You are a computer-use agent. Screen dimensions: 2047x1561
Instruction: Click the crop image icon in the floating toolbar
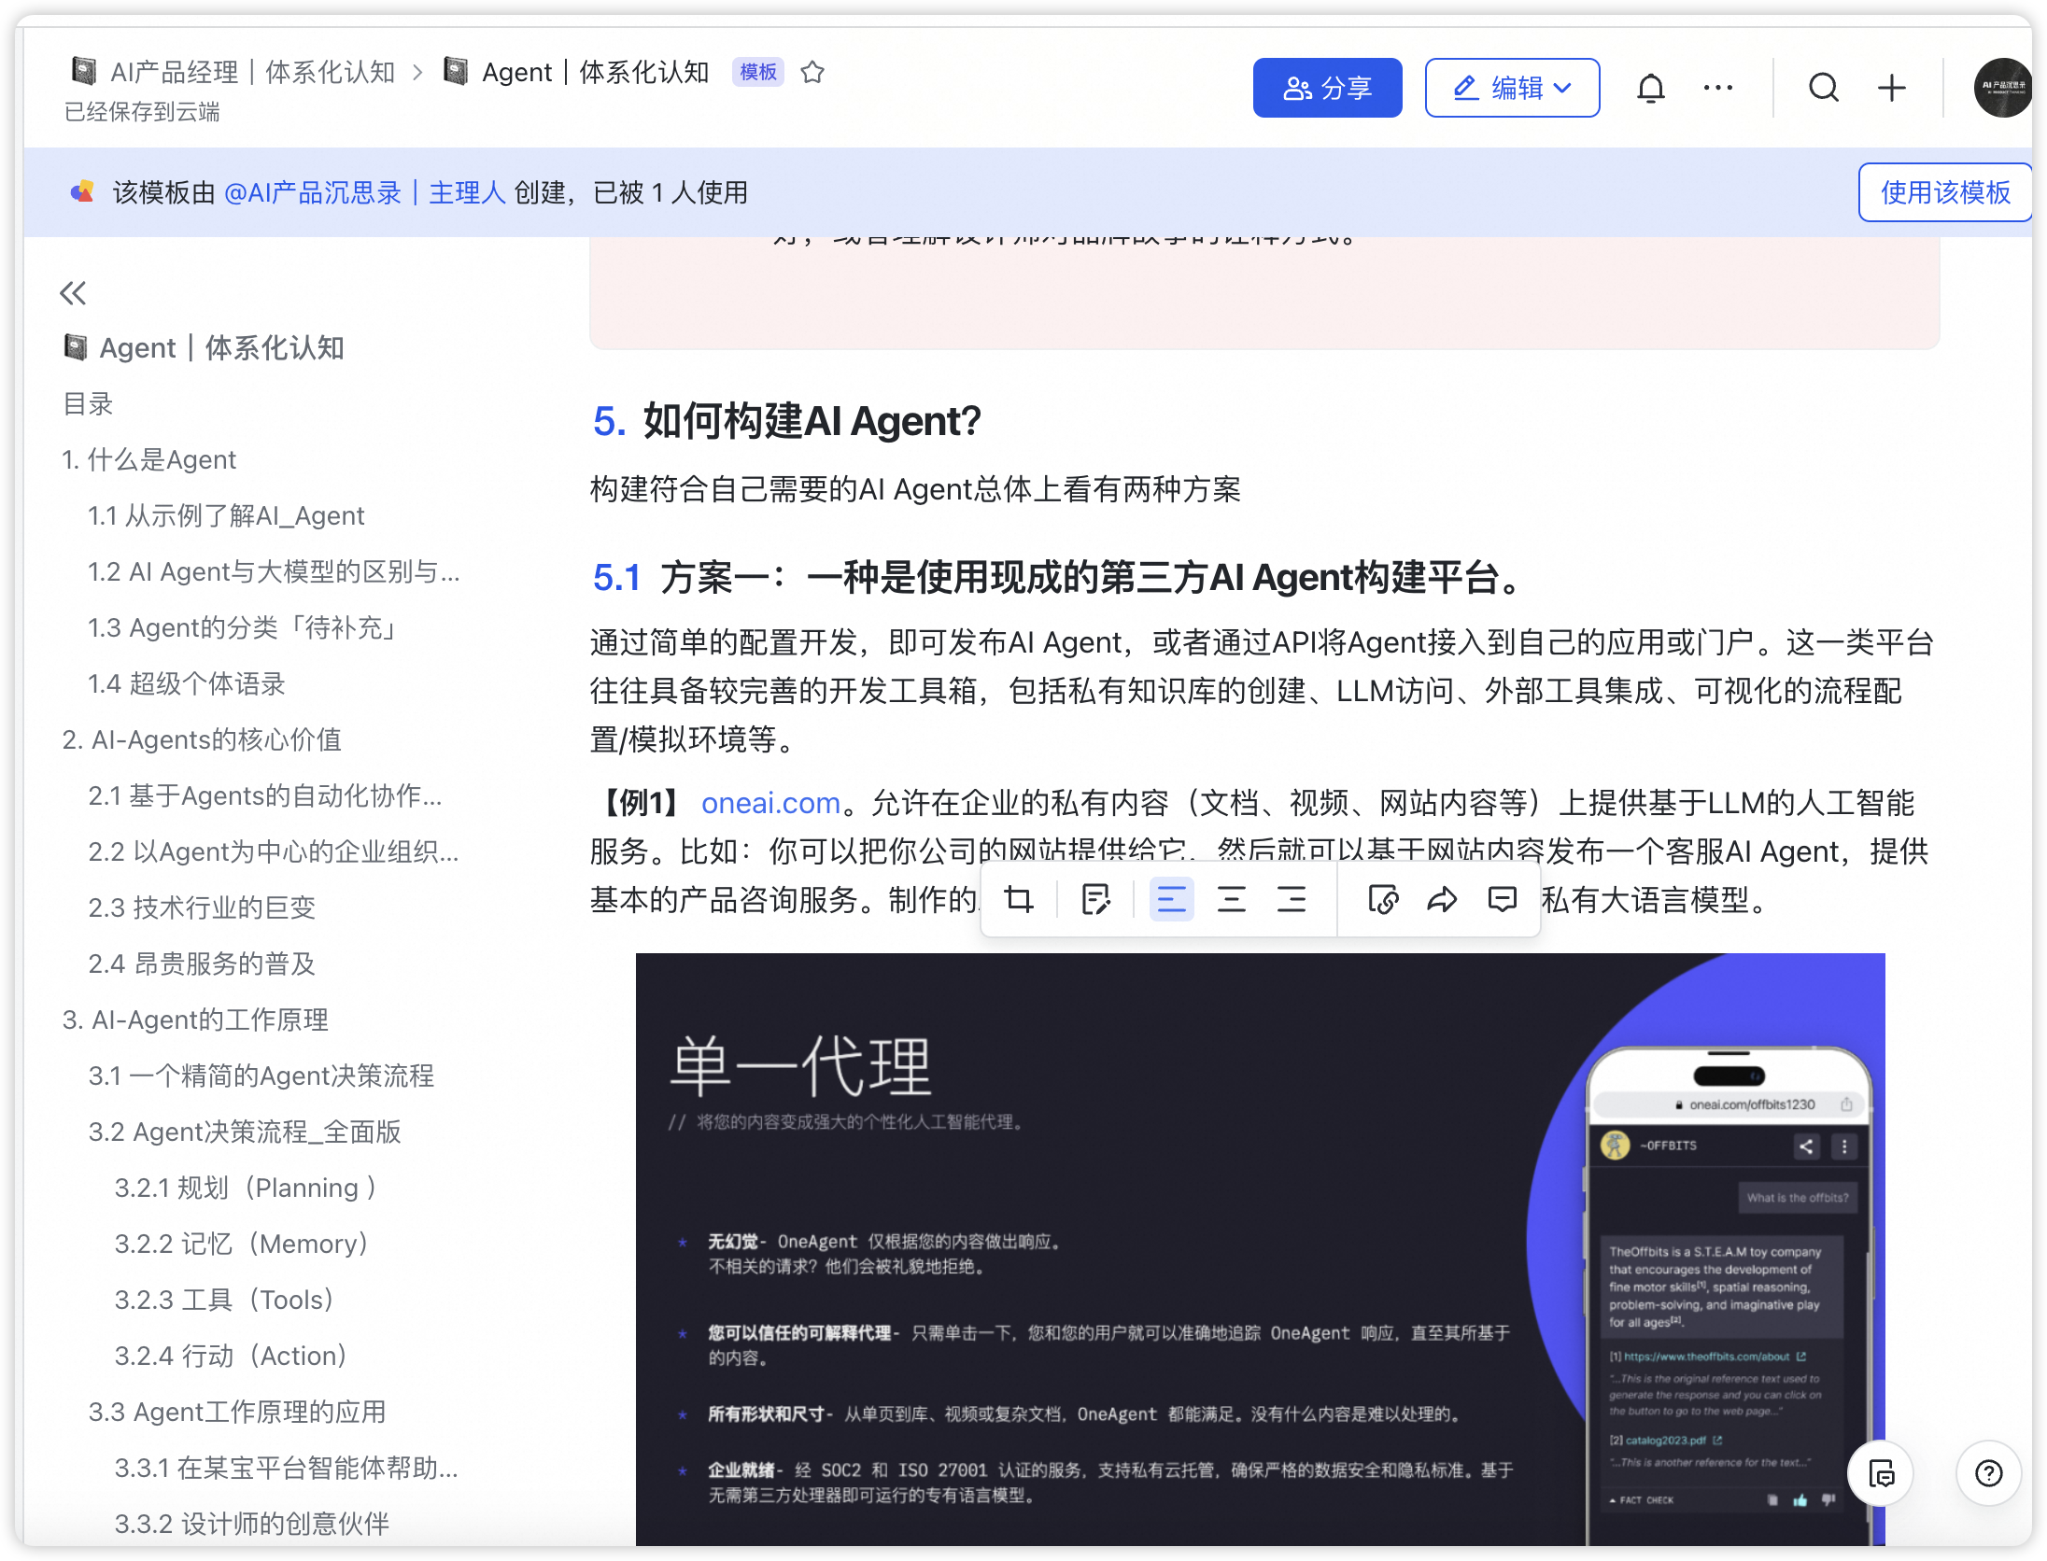[1018, 900]
